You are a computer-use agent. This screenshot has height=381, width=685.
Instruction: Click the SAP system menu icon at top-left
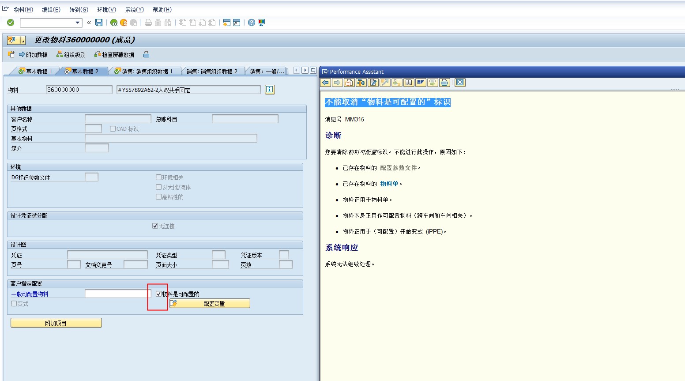tap(6, 8)
